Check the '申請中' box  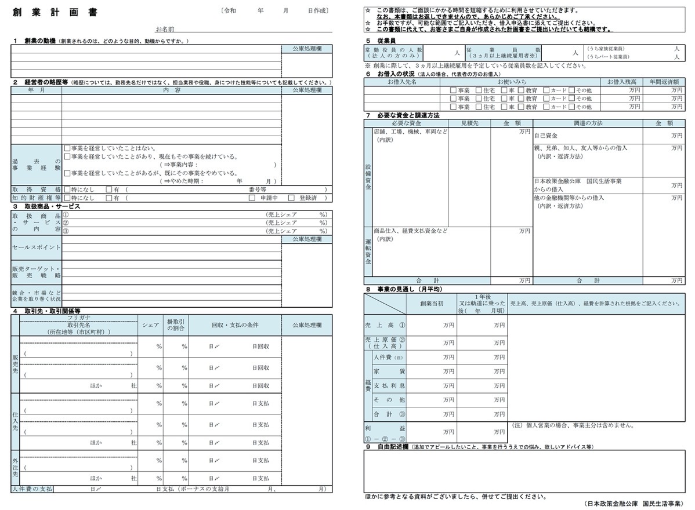(252, 198)
